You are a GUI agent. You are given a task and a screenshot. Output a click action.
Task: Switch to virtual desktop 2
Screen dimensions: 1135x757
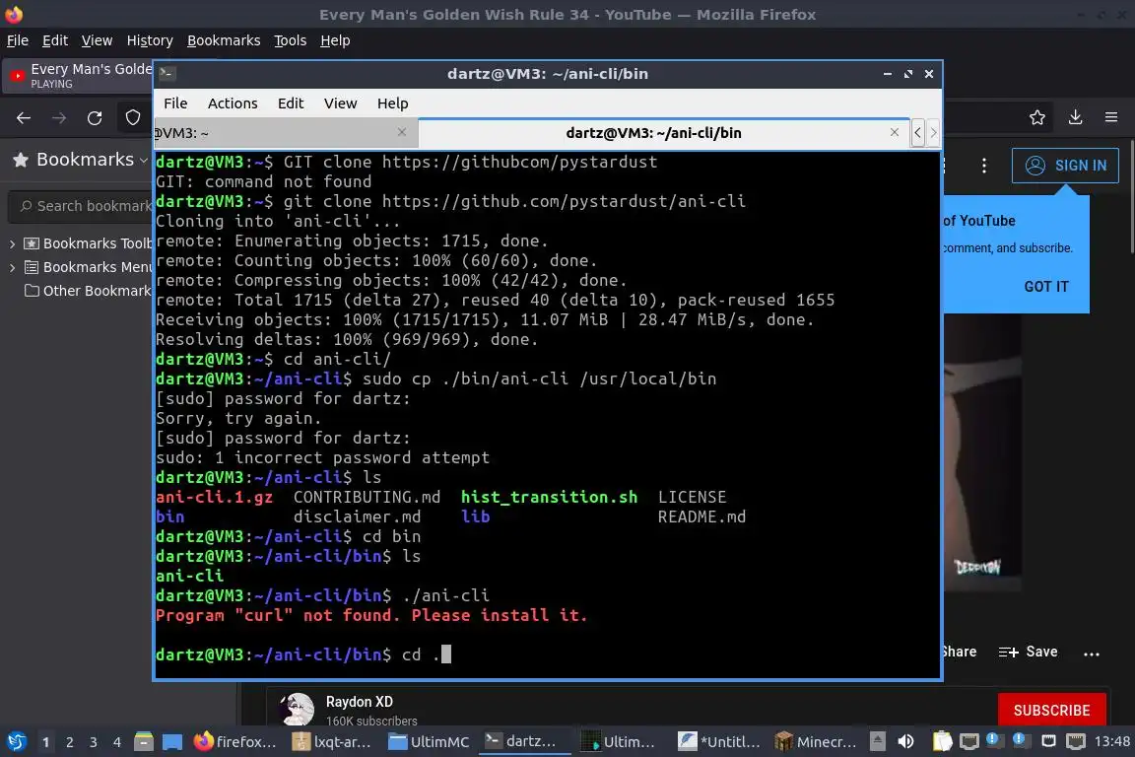pyautogui.click(x=70, y=742)
